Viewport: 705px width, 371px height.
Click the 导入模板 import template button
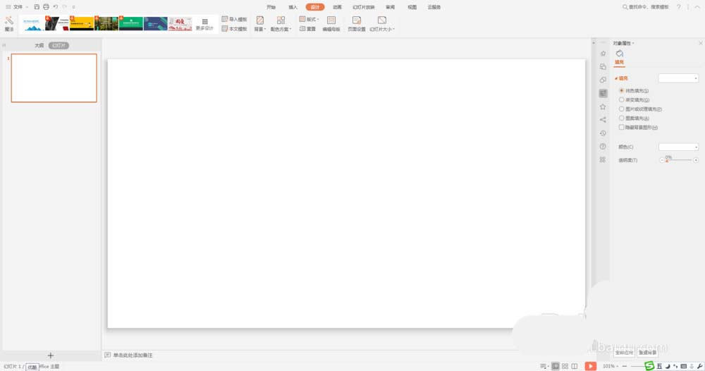tap(235, 19)
